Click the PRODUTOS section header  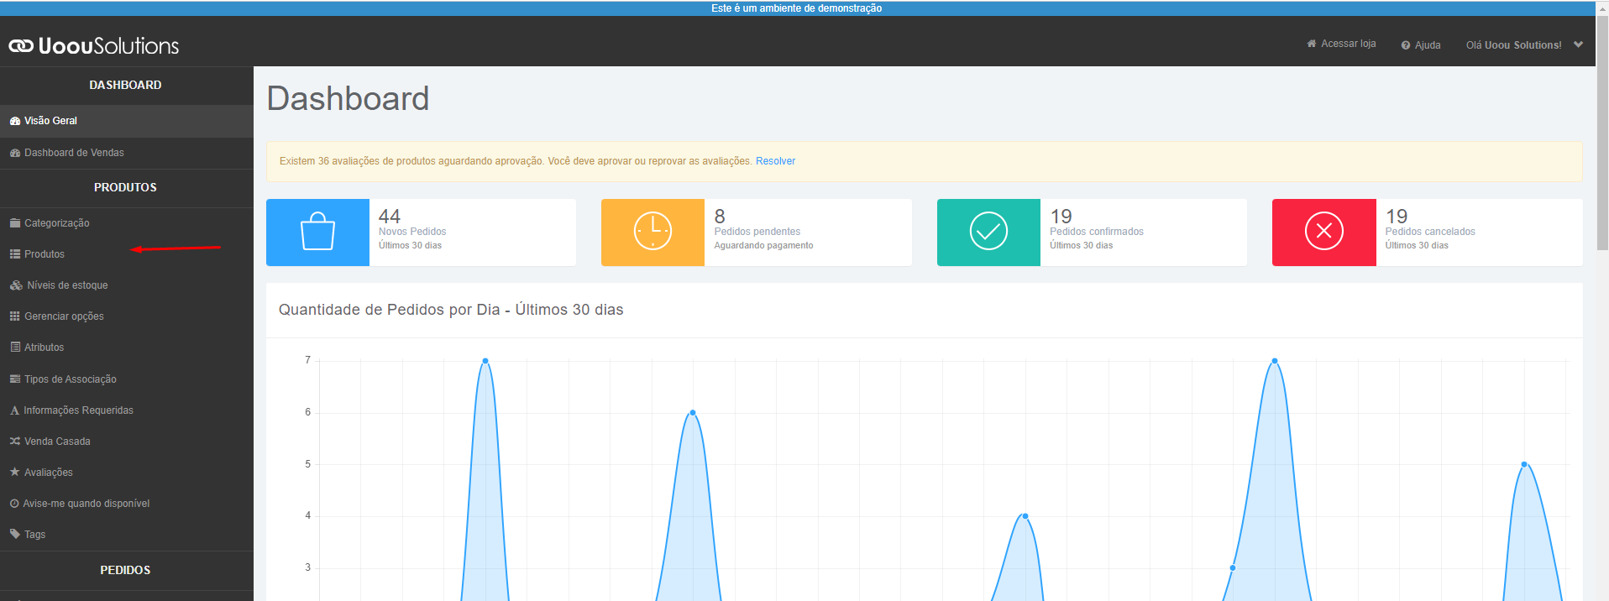(x=126, y=187)
